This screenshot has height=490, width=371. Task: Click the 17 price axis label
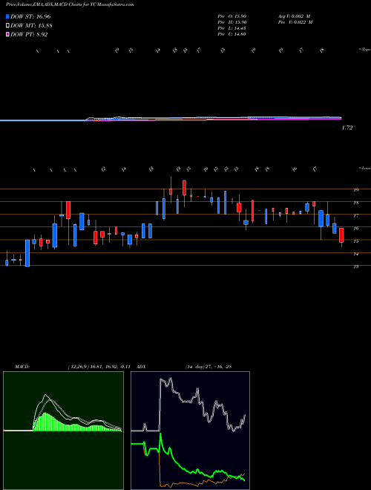355,215
